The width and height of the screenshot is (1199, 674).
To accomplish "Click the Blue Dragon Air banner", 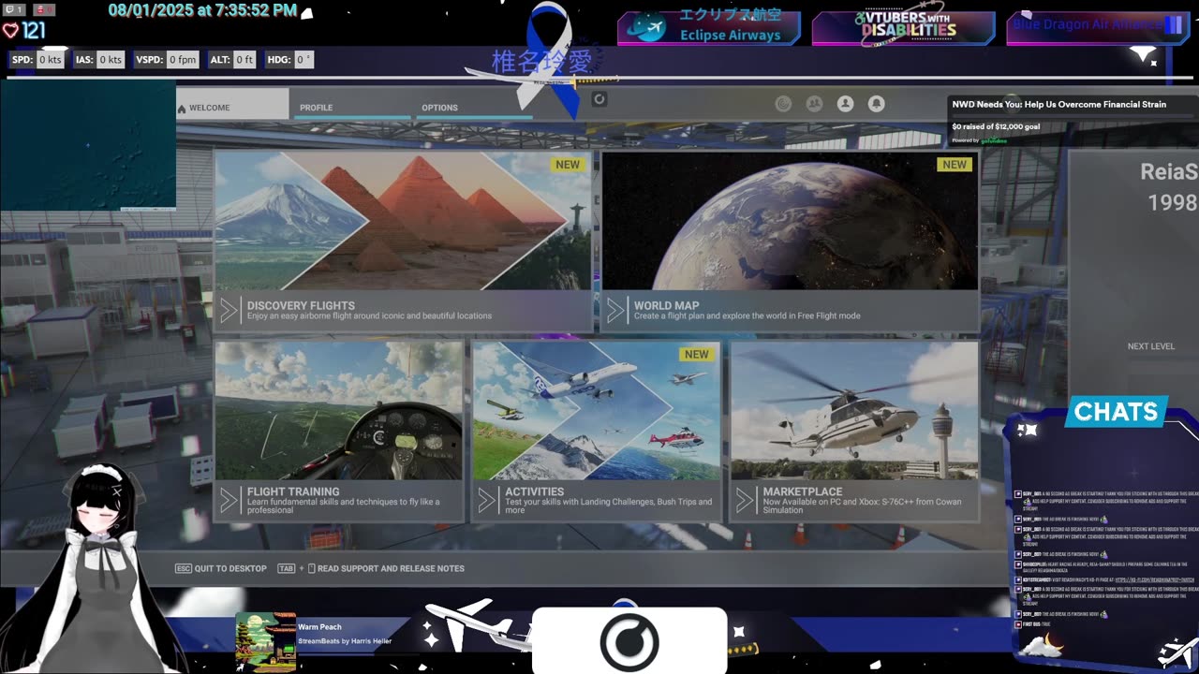I will click(1097, 27).
